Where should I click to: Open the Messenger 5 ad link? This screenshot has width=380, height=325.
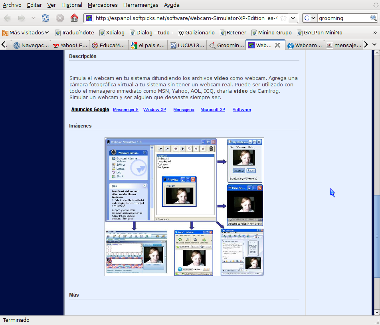coord(125,110)
